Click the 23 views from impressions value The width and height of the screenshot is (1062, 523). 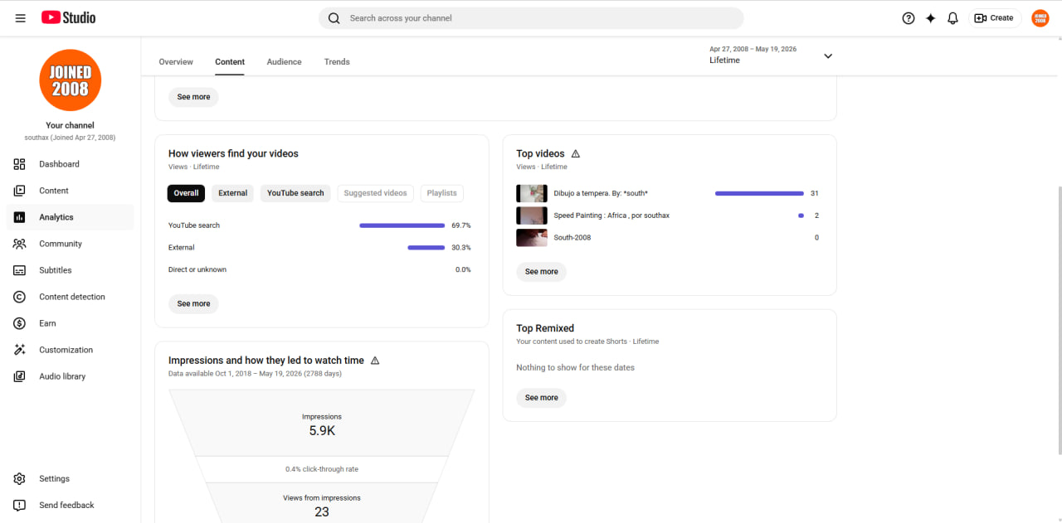click(x=322, y=512)
